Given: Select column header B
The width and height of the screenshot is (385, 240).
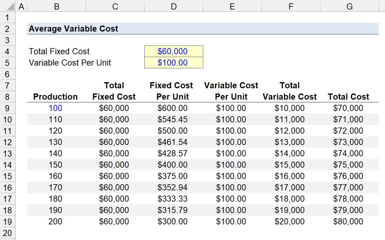Looking at the screenshot, I should click(56, 6).
